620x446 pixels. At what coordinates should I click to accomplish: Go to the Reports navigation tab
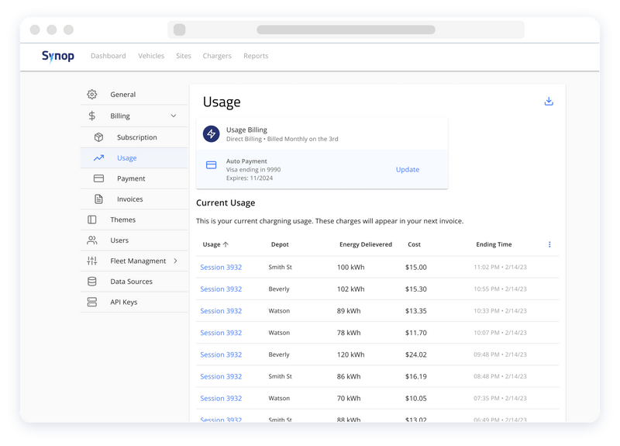coord(256,56)
